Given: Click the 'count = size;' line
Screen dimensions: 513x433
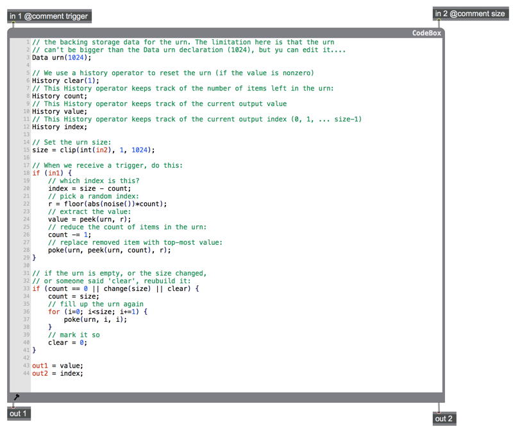Looking at the screenshot, I should pyautogui.click(x=74, y=296).
